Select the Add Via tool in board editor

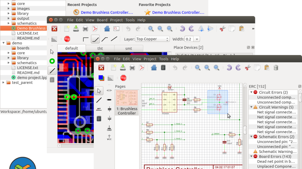click(52, 61)
